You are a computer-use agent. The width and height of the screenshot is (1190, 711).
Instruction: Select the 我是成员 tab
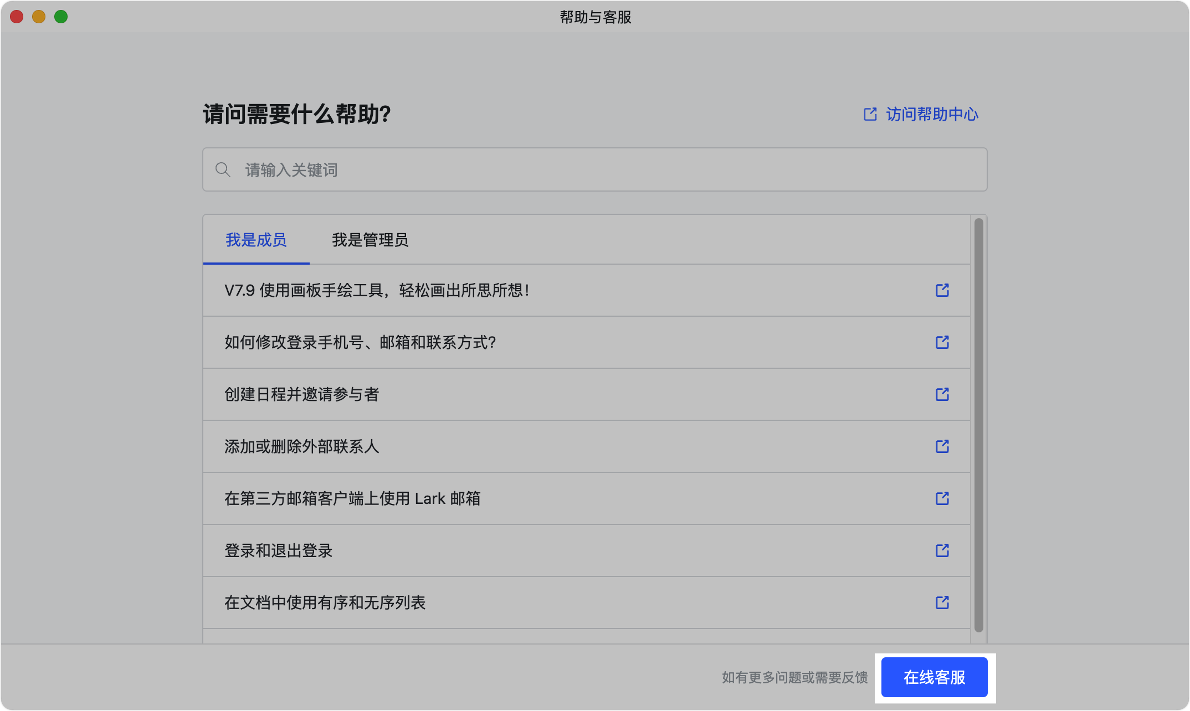(256, 240)
